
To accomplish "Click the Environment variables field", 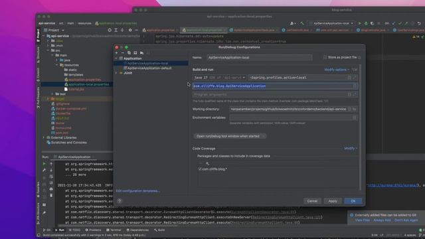I will coord(294,118).
